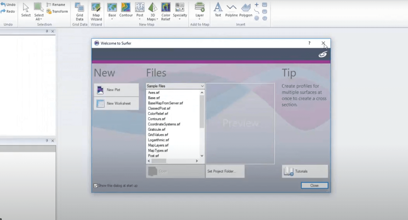The width and height of the screenshot is (408, 220).
Task: Select MapLayers.srf from sample files
Action: (158, 145)
